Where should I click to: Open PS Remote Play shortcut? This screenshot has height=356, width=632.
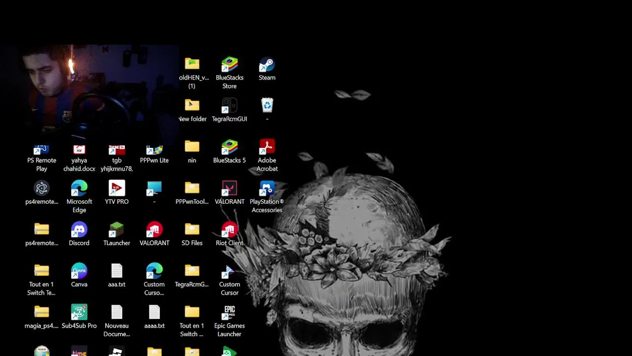[41, 158]
